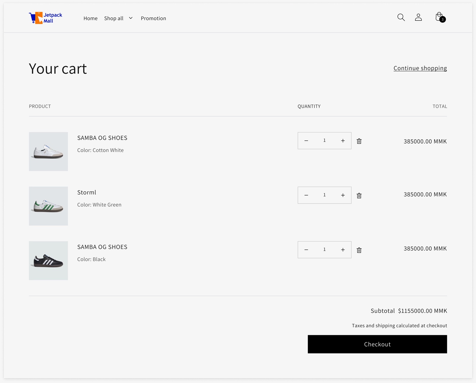Expand the Shop all dropdown

click(114, 18)
